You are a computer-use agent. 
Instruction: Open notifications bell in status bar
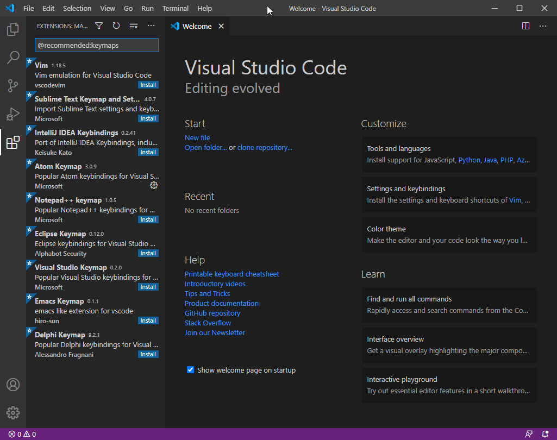pos(545,434)
